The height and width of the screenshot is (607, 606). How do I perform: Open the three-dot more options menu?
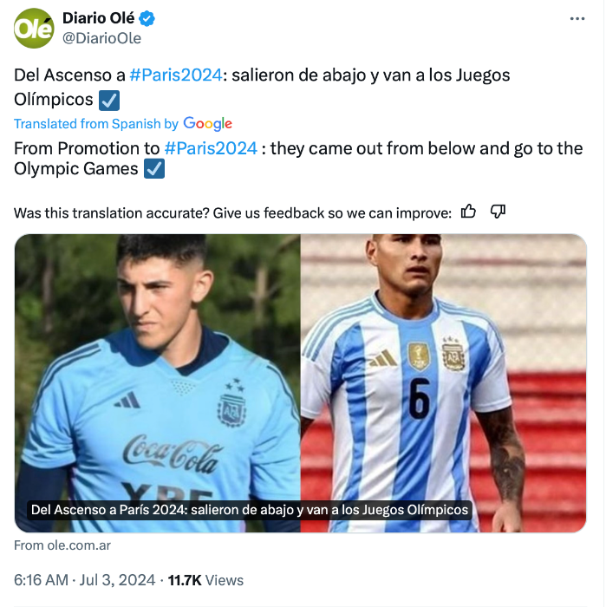[577, 18]
